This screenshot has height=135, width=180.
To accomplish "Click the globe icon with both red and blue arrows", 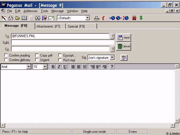I will coord(126,18).
